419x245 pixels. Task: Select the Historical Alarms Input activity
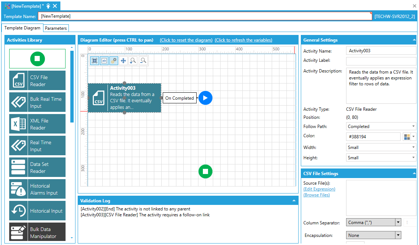(37, 189)
